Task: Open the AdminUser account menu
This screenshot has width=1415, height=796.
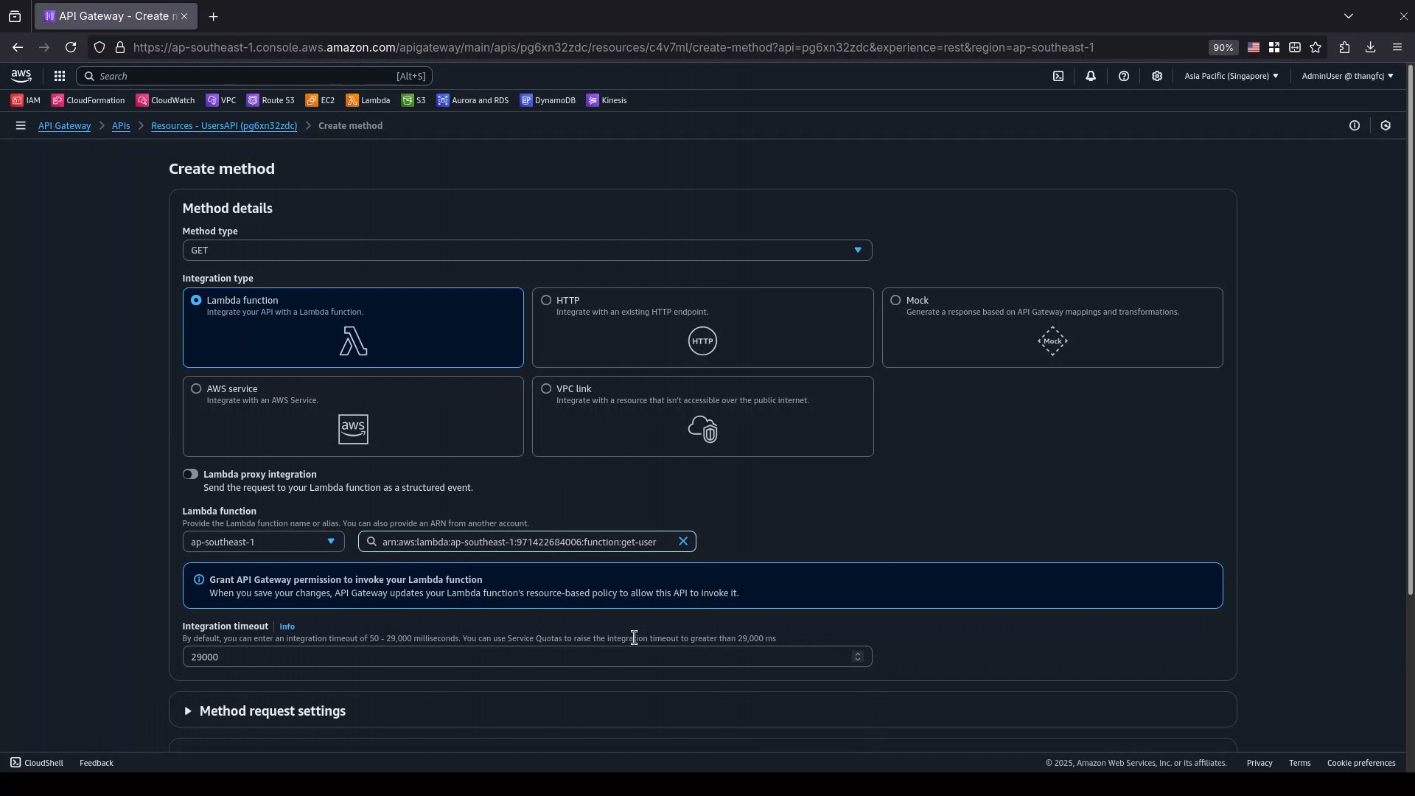Action: 1347,76
